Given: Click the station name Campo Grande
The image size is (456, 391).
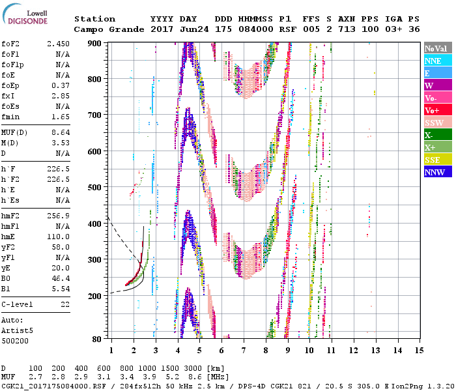Looking at the screenshot, I should (109, 29).
